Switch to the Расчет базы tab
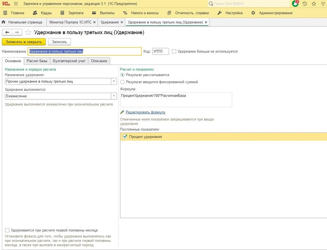This screenshot has width=327, height=250. (37, 61)
